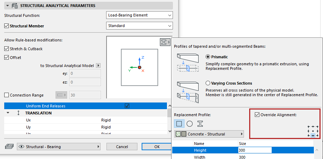Screen dimensions: 323x159
Task: Select the Uy row
Action: tap(85, 127)
